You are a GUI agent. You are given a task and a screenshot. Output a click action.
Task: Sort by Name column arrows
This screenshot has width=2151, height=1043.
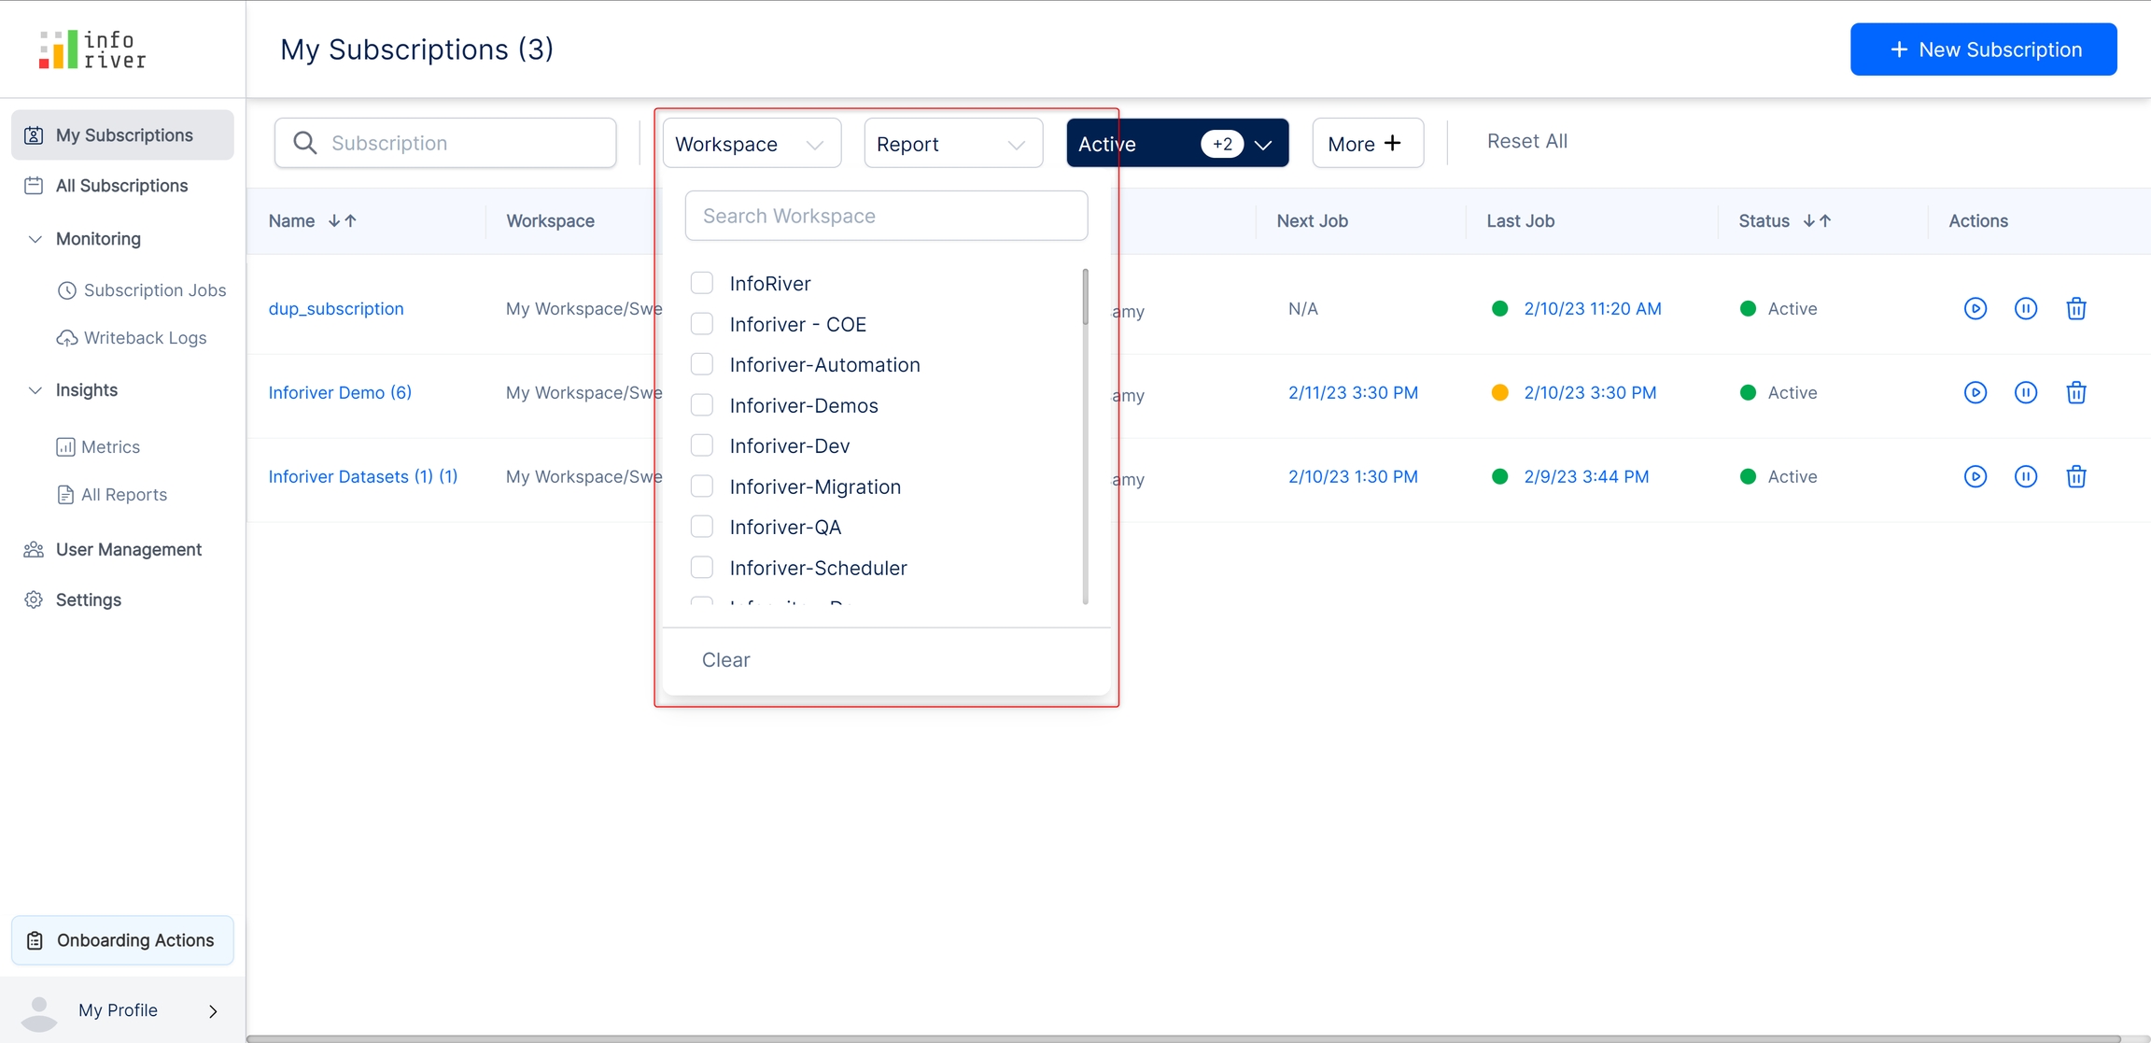click(342, 220)
